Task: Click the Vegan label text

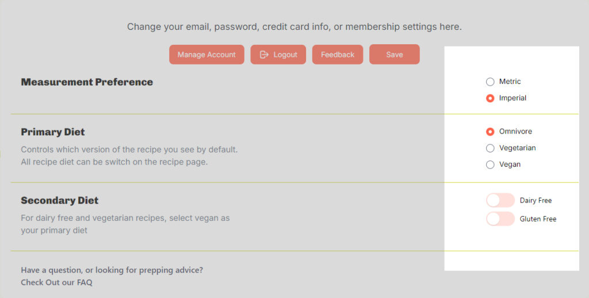Action: (510, 165)
